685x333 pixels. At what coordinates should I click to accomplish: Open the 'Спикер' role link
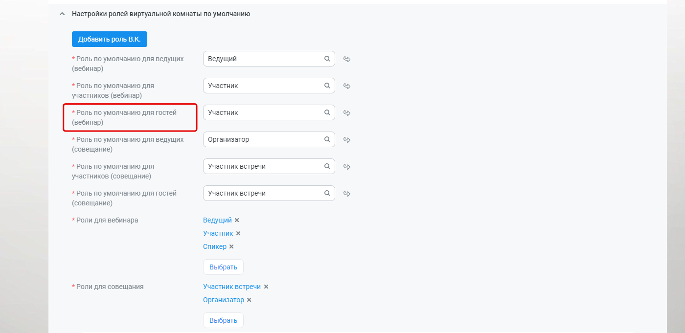click(215, 247)
